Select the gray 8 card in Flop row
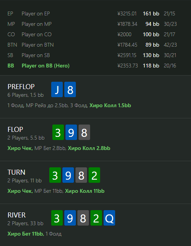191x246 pixels. point(84,132)
